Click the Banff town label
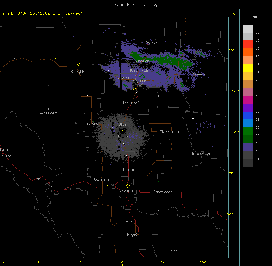This screenshot has height=266, width=272. (x=39, y=179)
